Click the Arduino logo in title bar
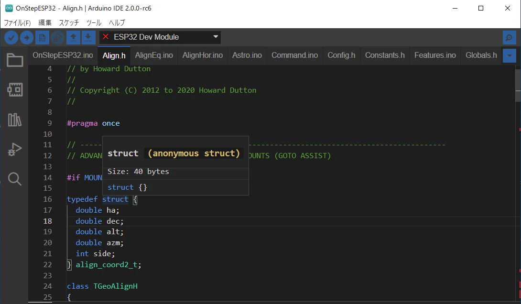The width and height of the screenshot is (521, 304). point(9,8)
